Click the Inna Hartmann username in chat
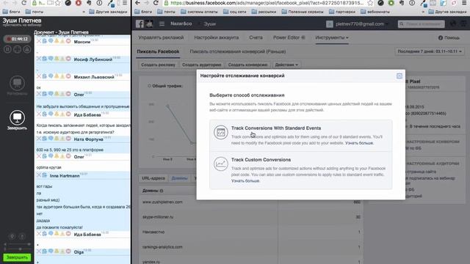The height and width of the screenshot is (264, 470). click(x=65, y=176)
